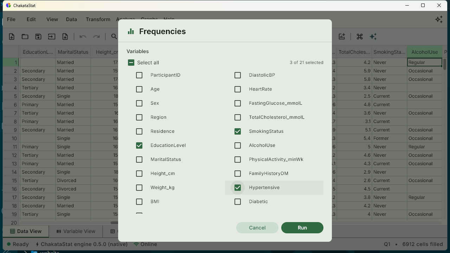This screenshot has height=253, width=450.
Task: Open the folder icon in toolbar
Action: coord(25,37)
